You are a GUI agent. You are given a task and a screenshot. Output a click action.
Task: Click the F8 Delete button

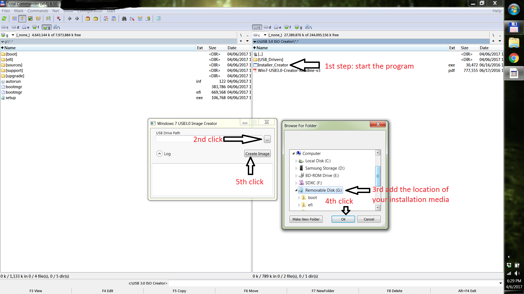coord(394,291)
